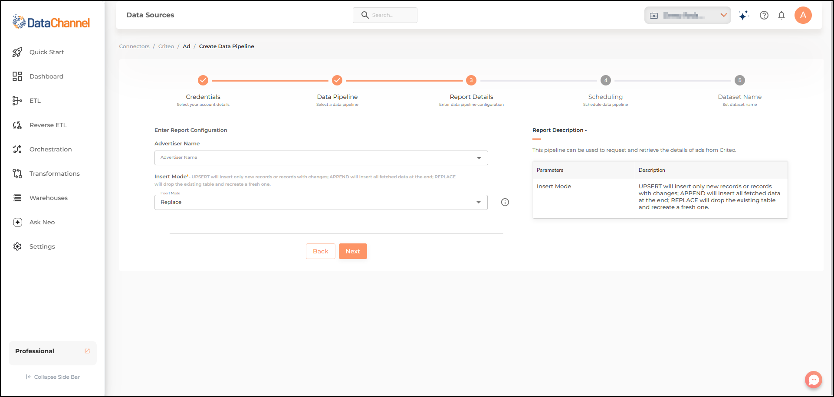Go to Connectors breadcrumb
This screenshot has height=397, width=834.
coord(134,46)
